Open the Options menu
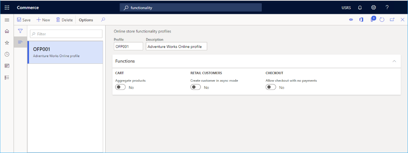408x153 pixels. (86, 20)
